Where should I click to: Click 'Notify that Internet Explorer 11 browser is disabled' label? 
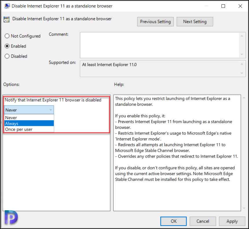(x=53, y=100)
